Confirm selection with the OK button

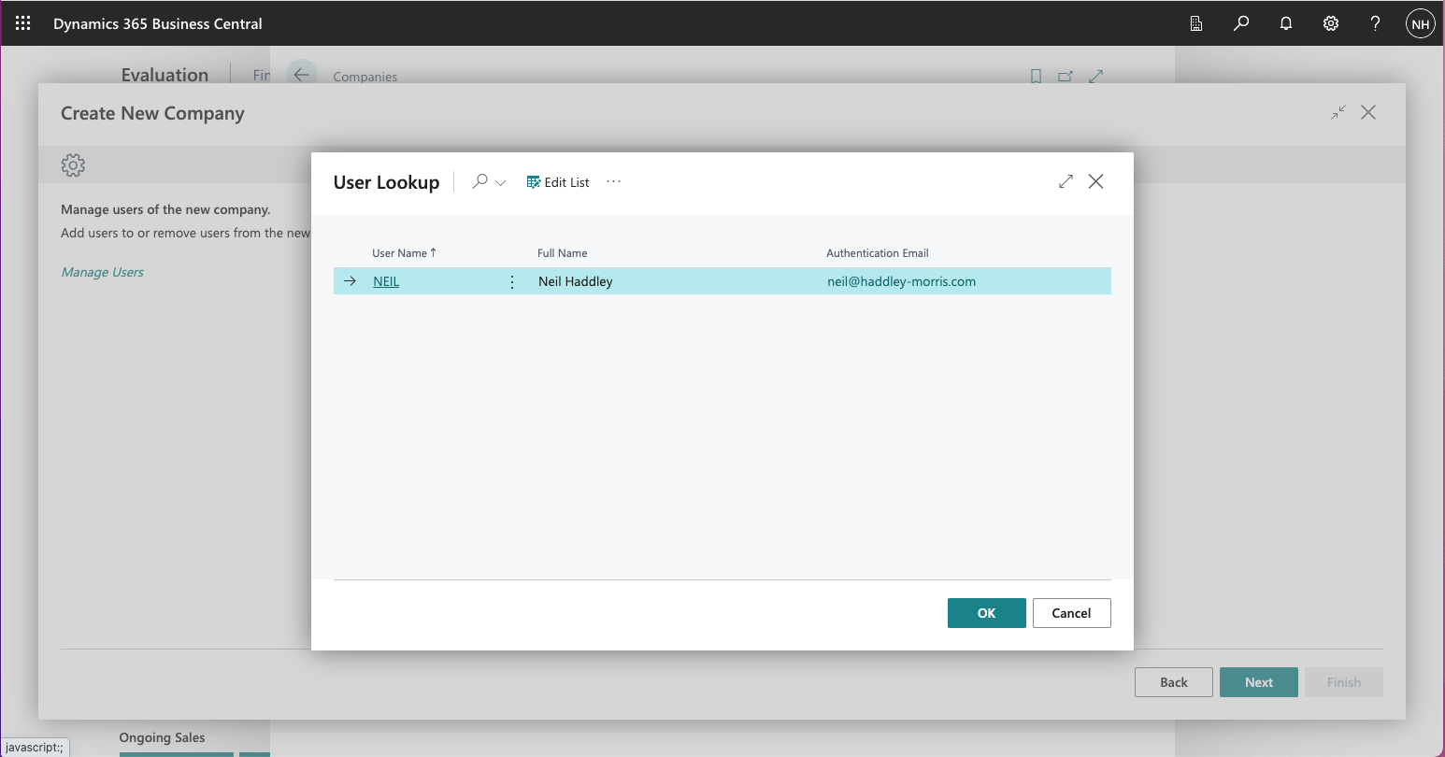click(987, 613)
